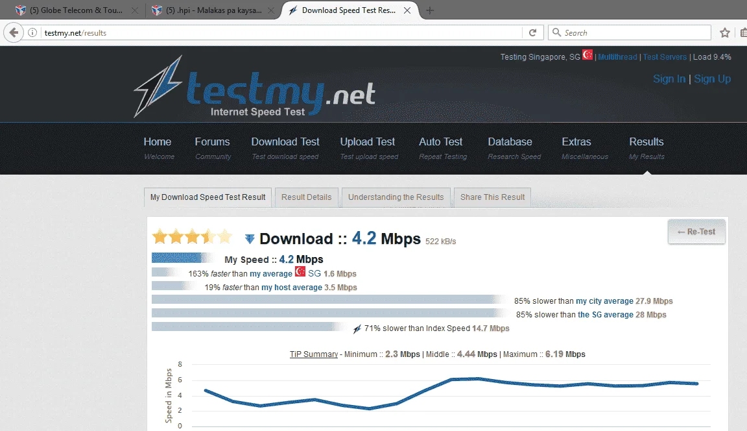Click the SG link next to the flag

tap(314, 274)
